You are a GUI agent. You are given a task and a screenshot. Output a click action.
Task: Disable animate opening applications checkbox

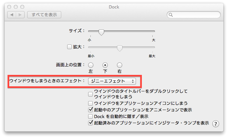pos(91,110)
